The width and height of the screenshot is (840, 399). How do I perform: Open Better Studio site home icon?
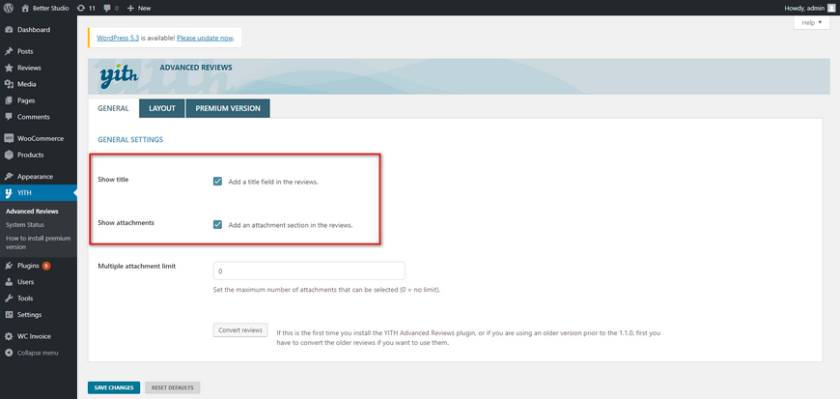point(25,8)
